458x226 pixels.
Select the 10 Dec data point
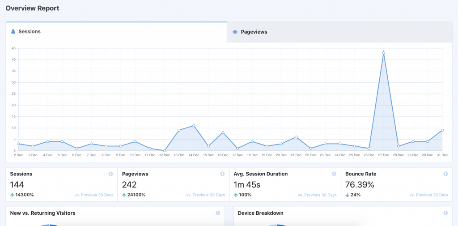[x=135, y=141]
